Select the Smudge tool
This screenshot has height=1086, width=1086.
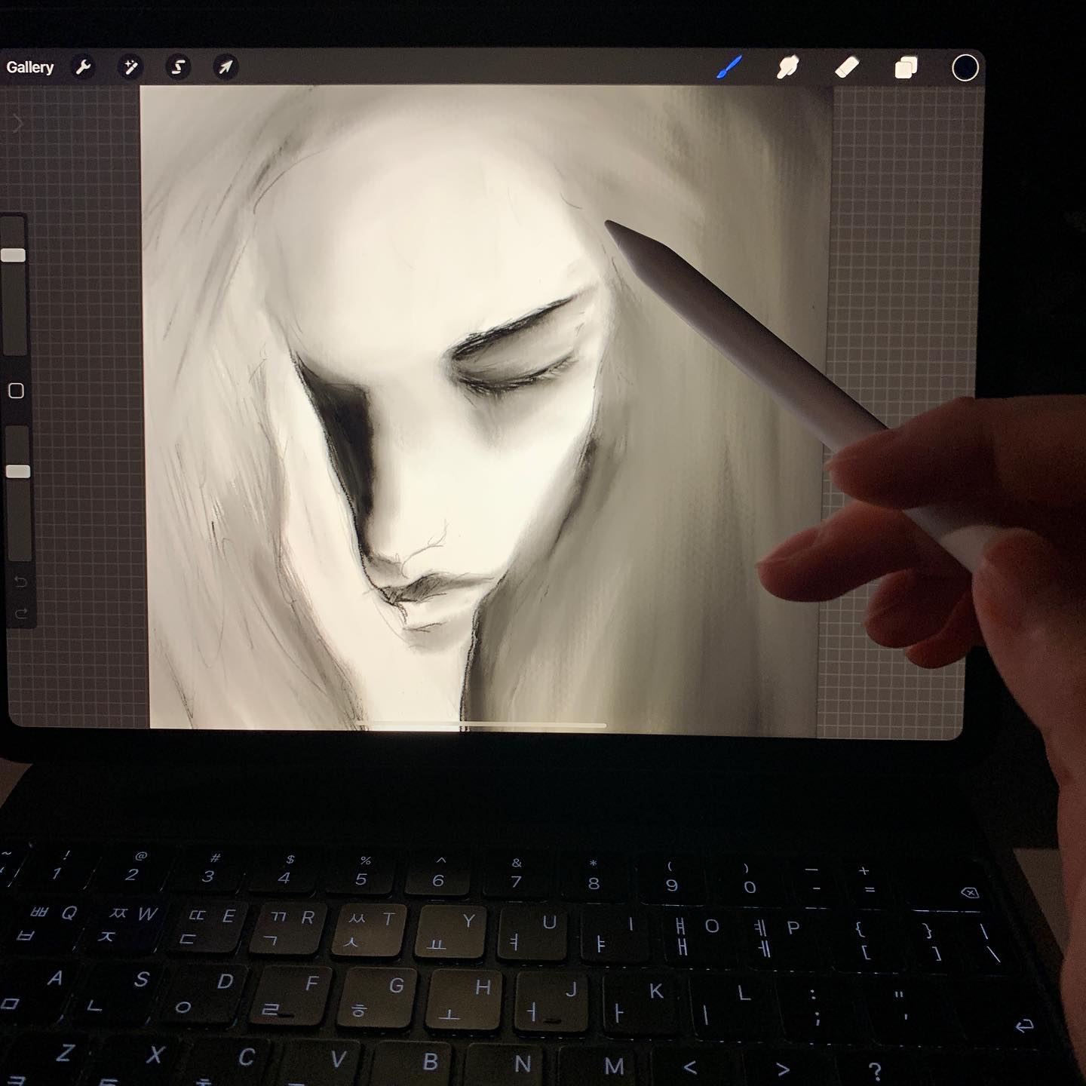tap(788, 68)
